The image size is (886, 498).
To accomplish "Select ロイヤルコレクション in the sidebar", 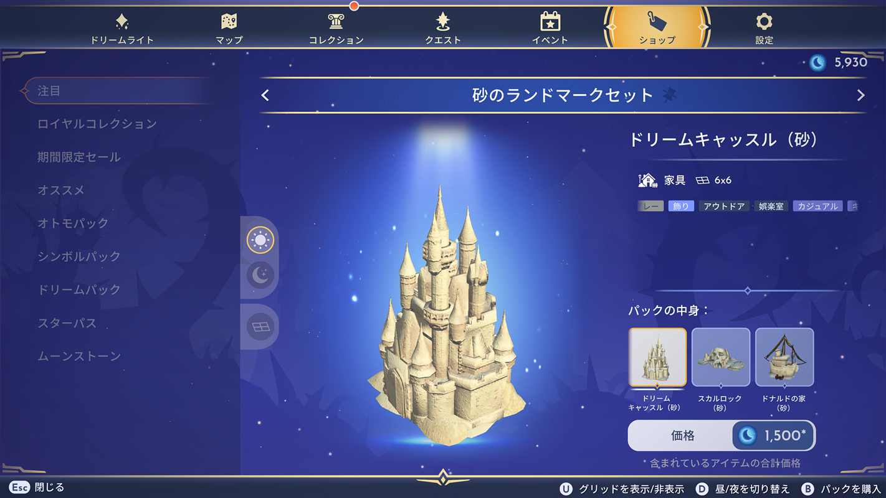I will pos(97,124).
